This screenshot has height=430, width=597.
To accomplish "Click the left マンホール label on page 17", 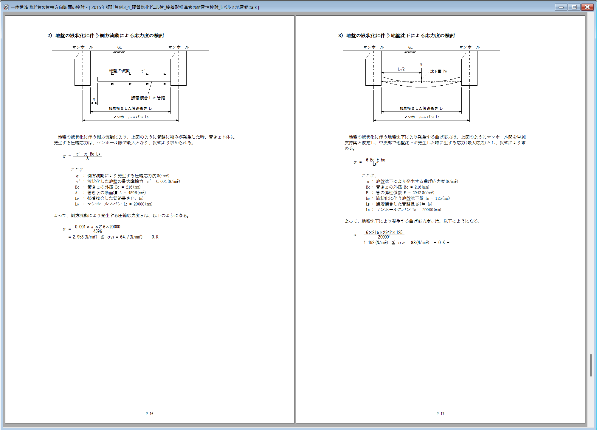I will (x=373, y=47).
